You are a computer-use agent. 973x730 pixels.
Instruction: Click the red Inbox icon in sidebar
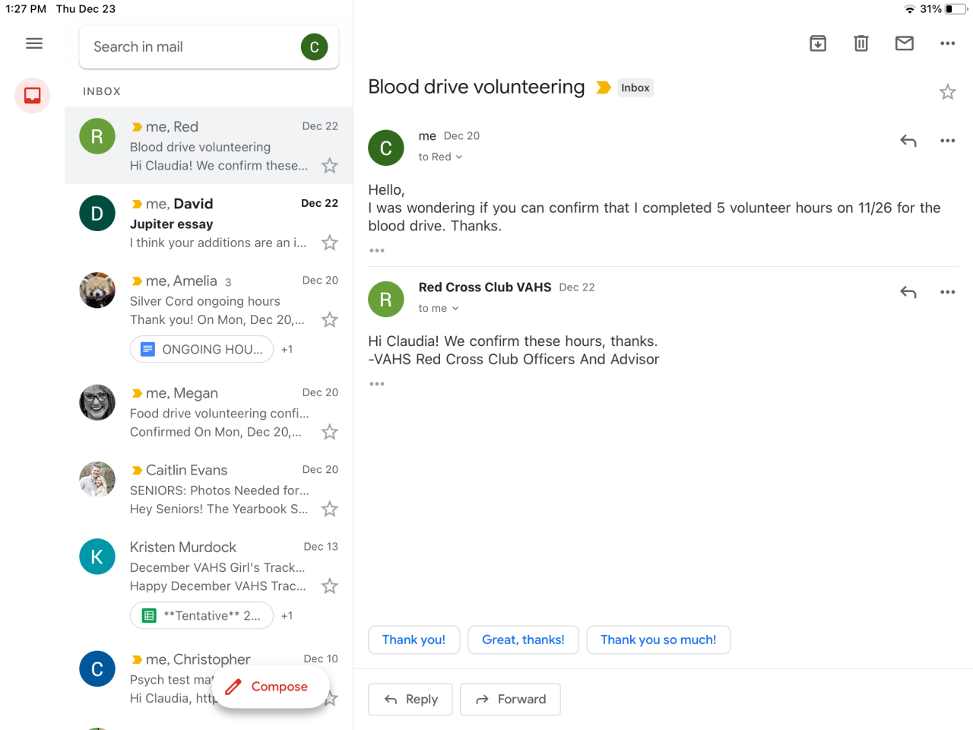[33, 95]
